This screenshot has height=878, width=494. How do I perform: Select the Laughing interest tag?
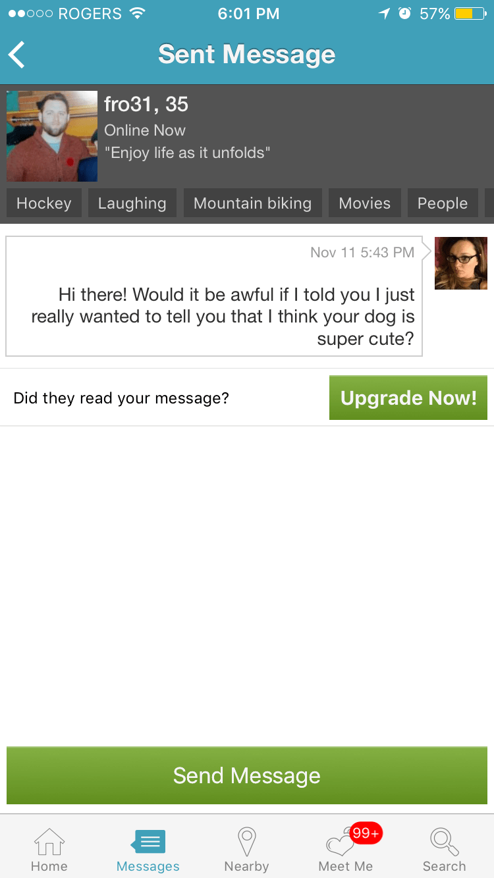[x=132, y=203]
